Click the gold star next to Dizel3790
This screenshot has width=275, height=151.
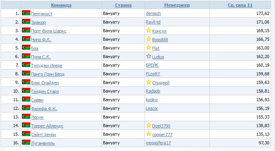tap(148, 125)
